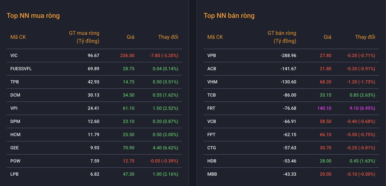This screenshot has width=386, height=186.
Task: Click TPB change 0.50 (3.51%)
Action: click(x=166, y=82)
